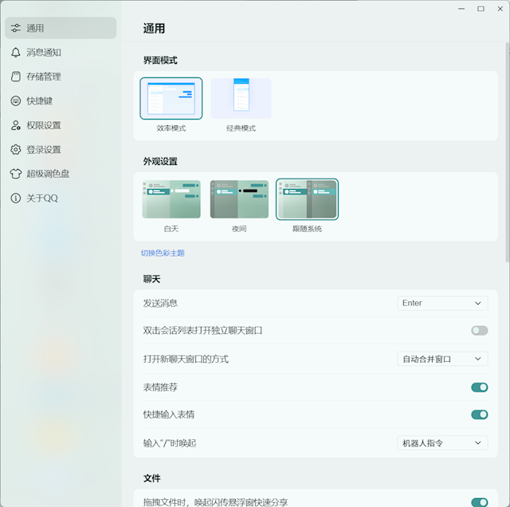Open the 机器人指令 dropdown

pyautogui.click(x=442, y=442)
